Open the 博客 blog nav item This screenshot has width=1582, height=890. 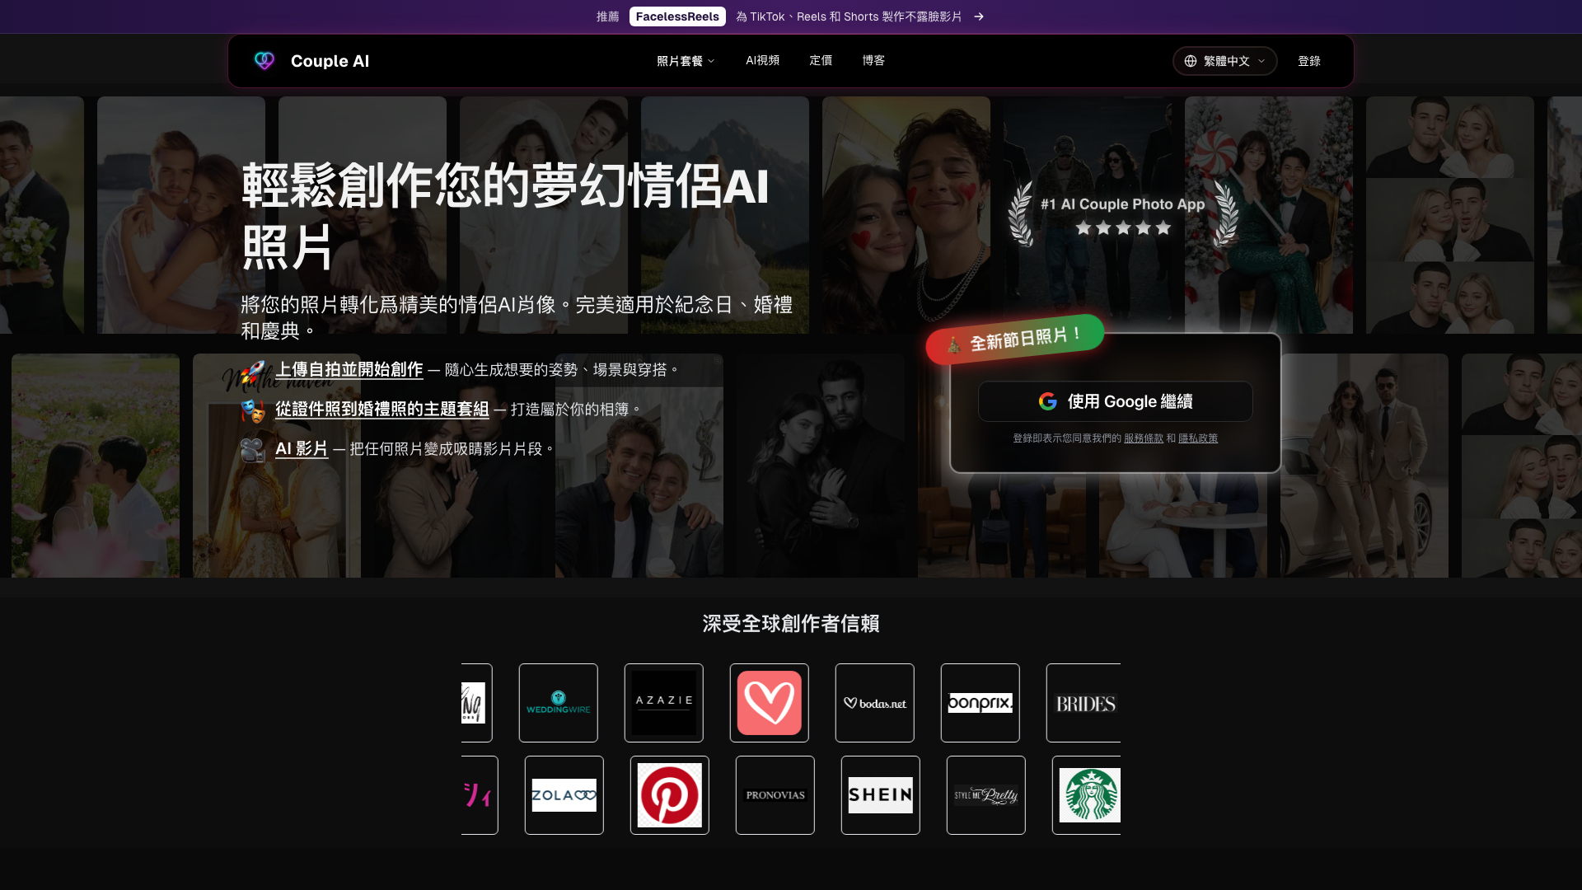(873, 60)
